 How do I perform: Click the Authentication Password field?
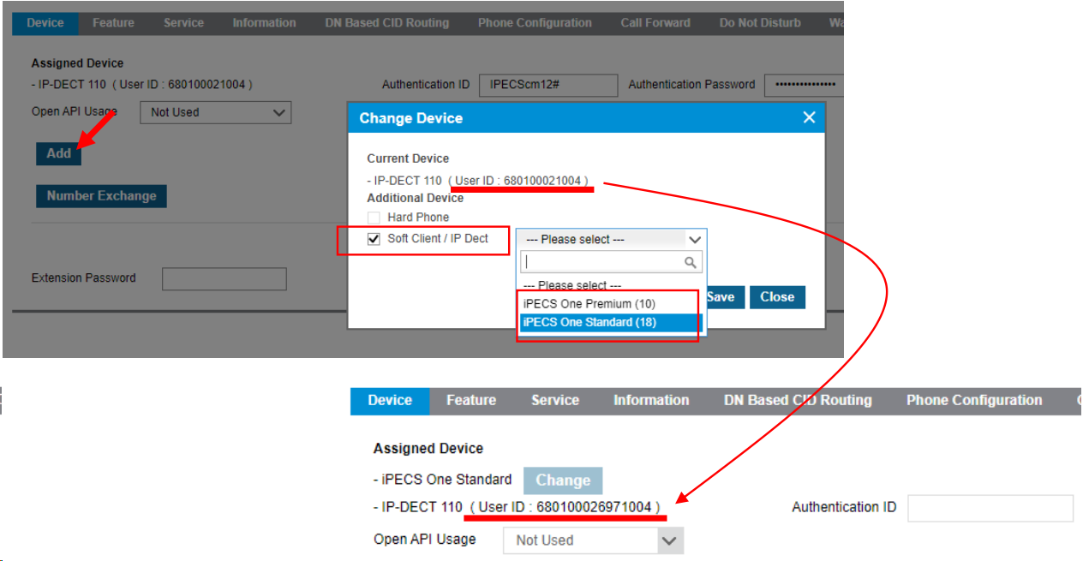coord(804,85)
